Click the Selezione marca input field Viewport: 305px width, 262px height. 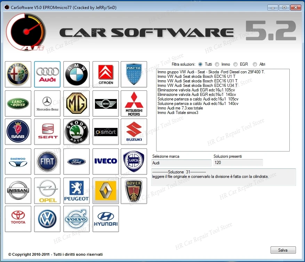pos(181,163)
